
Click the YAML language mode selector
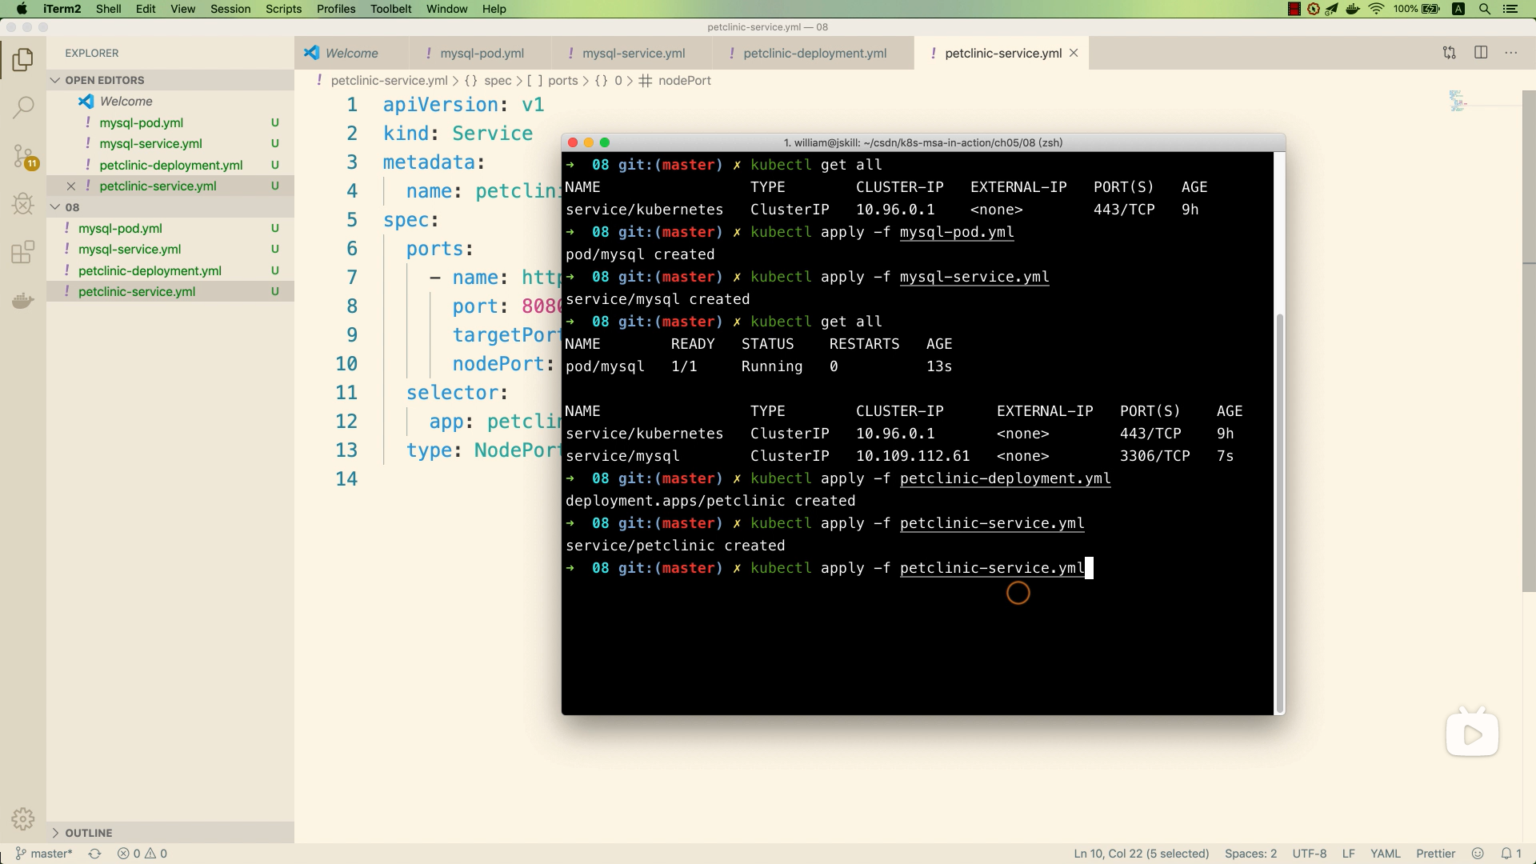click(1385, 854)
